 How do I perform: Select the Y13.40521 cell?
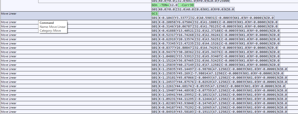pos(185,31)
